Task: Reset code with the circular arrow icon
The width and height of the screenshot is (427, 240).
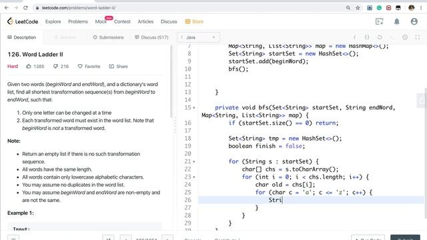Action: point(380,37)
